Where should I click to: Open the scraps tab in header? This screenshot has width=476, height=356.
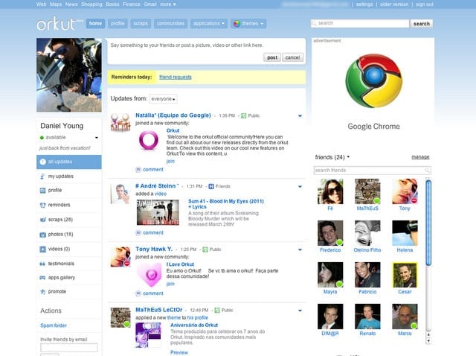click(x=141, y=23)
